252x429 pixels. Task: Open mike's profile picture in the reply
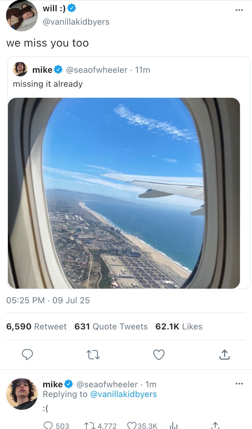point(22,394)
